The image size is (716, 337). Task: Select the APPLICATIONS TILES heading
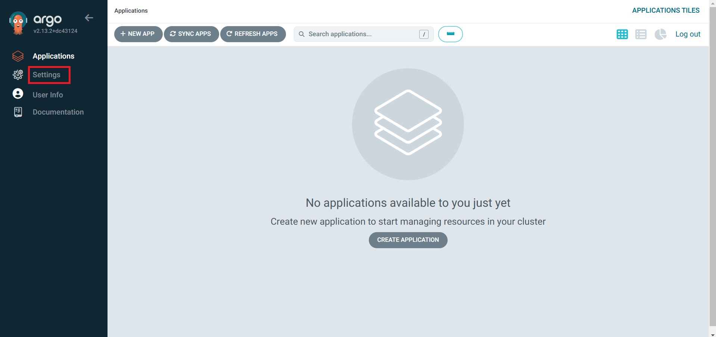point(666,10)
